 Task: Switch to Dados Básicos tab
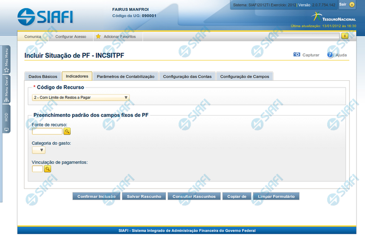[x=43, y=77]
